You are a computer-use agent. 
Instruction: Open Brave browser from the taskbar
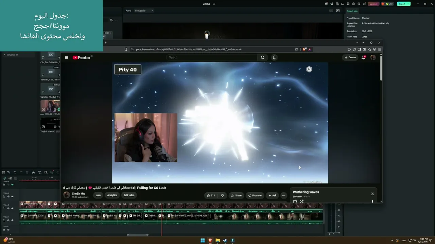point(210,241)
